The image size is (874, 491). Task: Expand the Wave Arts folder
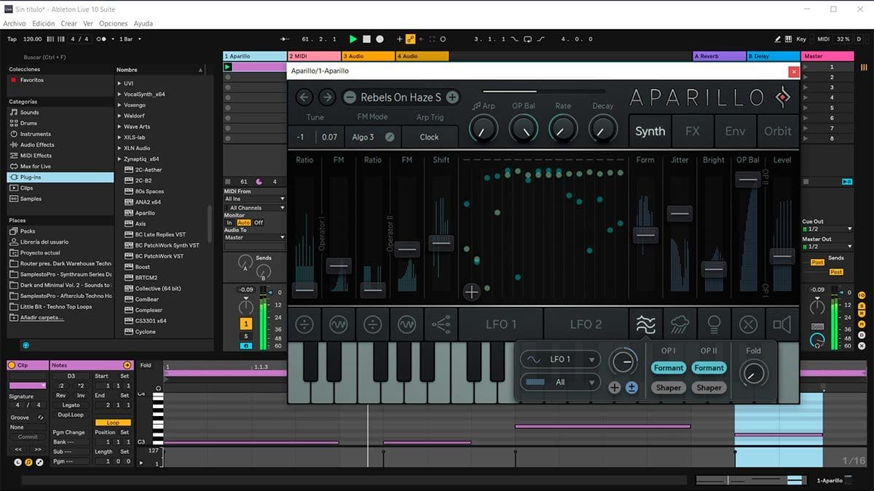click(x=119, y=127)
